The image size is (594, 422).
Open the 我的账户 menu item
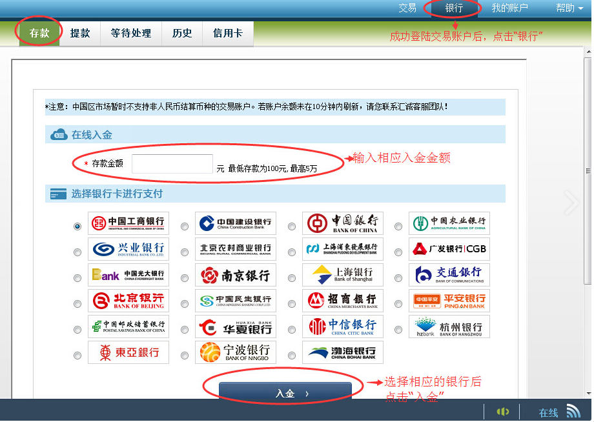click(509, 8)
